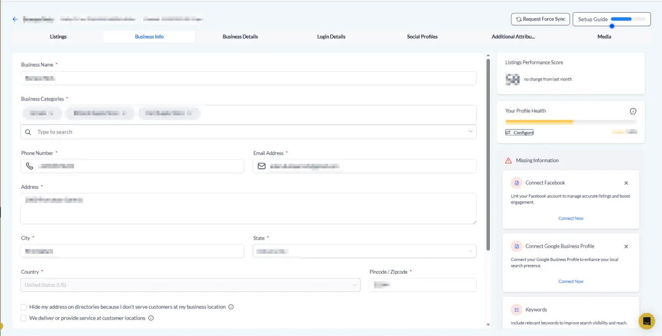Screen dimensions: 662x336
Task: Click the search magnifier icon in categories
Action: coord(28,132)
